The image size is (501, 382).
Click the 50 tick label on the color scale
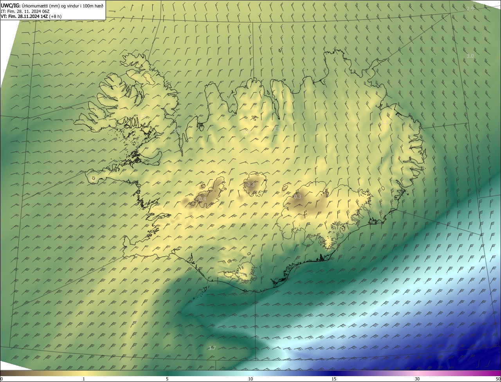point(498,379)
